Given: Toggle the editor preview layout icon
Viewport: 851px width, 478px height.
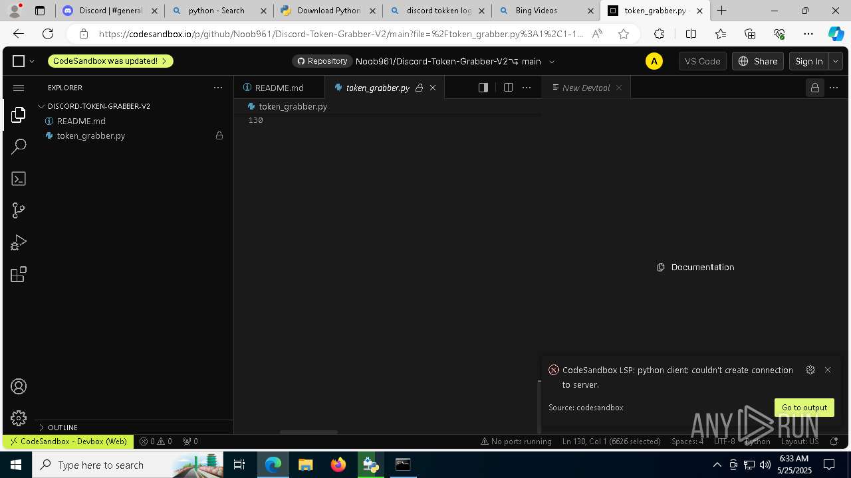Looking at the screenshot, I should click(x=483, y=88).
